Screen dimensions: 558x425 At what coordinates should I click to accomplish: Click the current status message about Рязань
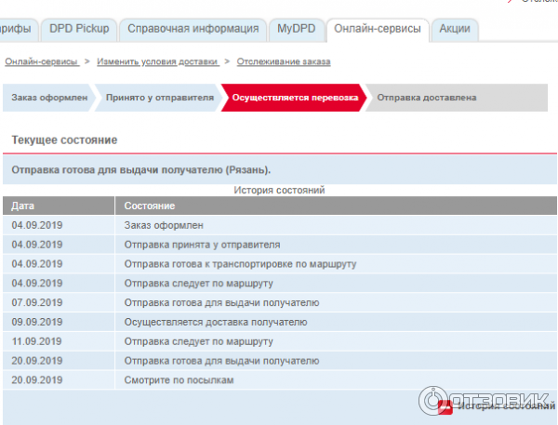tap(141, 170)
